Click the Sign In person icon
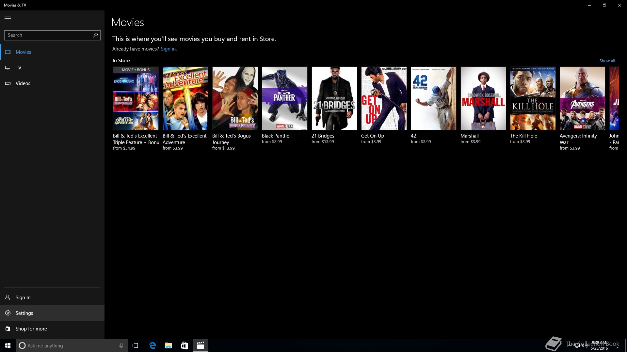 (x=8, y=297)
